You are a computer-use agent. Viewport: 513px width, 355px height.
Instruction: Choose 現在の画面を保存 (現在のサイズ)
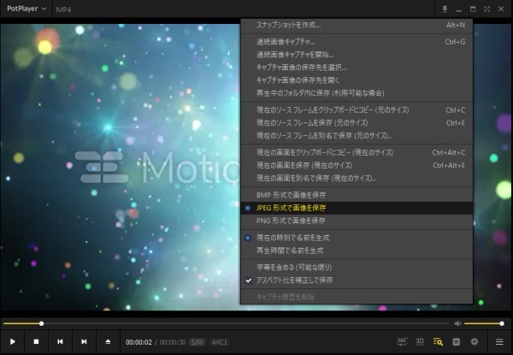[x=357, y=165]
